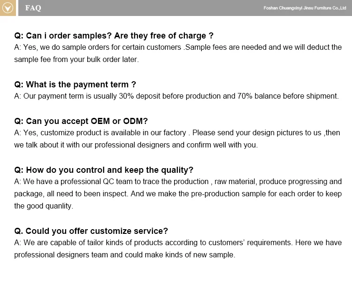Click the tailor kinds of products answer
Screen dimensions: 352x286
coord(178,243)
